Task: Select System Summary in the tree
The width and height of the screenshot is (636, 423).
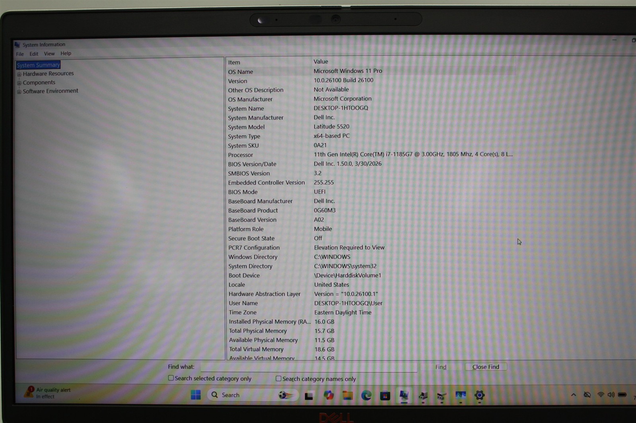Action: pyautogui.click(x=38, y=65)
